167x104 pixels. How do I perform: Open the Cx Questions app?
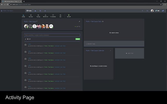(53, 16)
